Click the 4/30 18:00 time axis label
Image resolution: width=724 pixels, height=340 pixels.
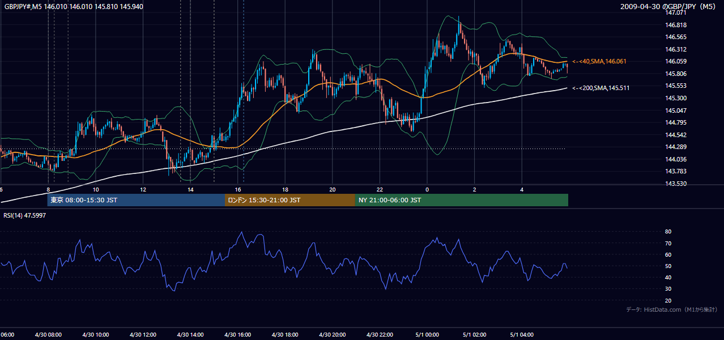pyautogui.click(x=285, y=335)
